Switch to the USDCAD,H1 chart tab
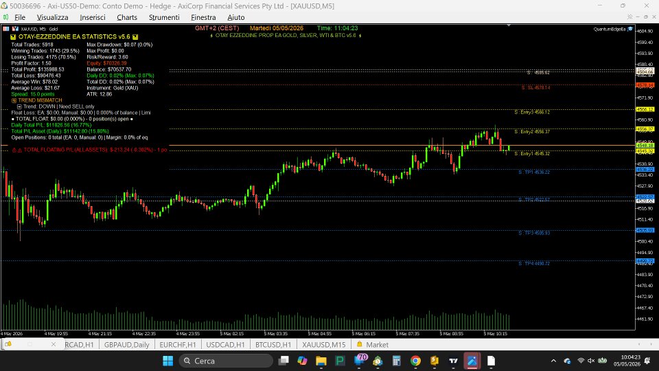 (225, 344)
